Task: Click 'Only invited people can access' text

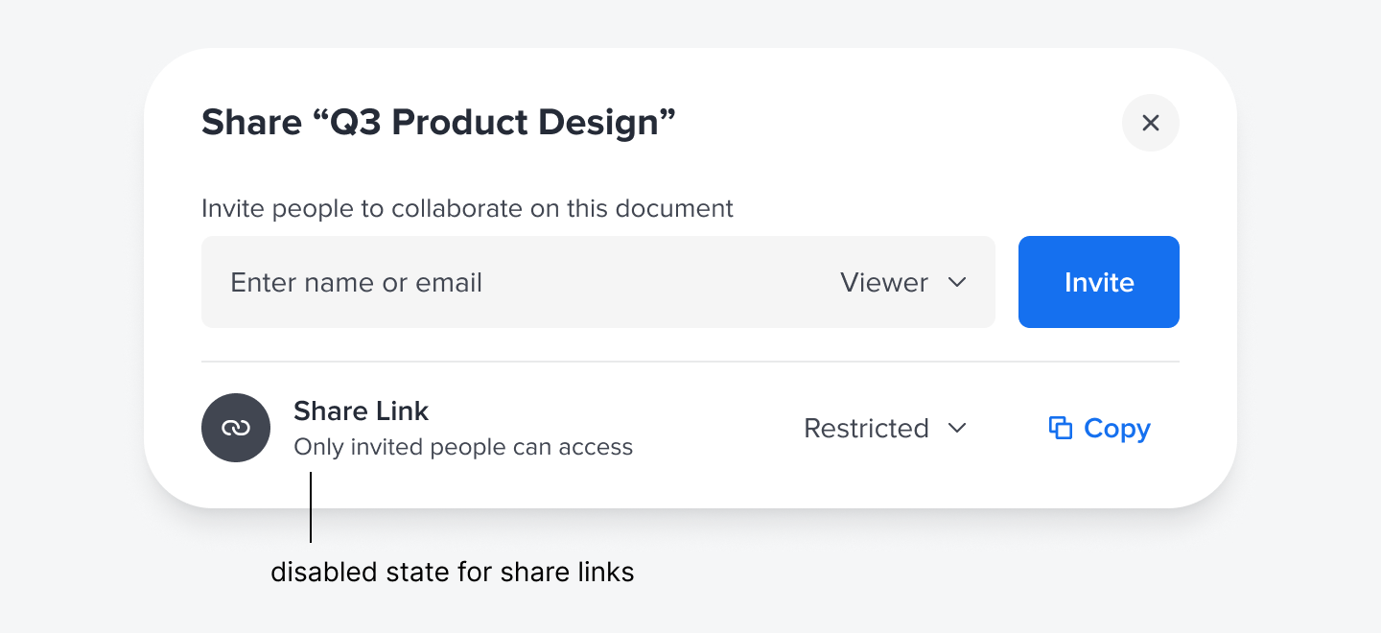Action: pos(463,447)
